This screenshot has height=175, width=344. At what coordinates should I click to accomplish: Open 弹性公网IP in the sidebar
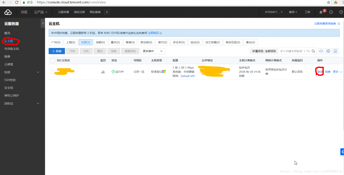(12, 96)
